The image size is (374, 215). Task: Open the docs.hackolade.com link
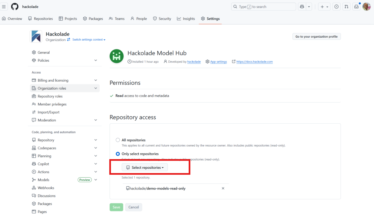click(x=254, y=61)
